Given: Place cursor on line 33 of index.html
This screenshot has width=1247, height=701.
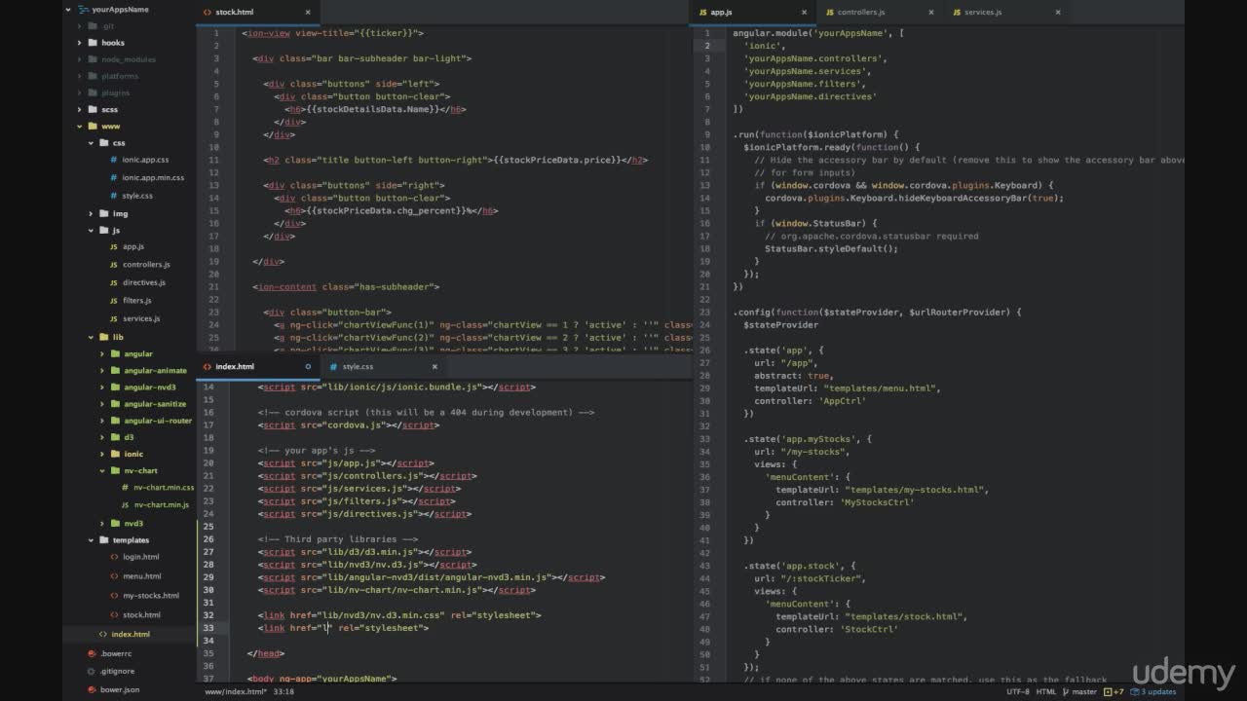Looking at the screenshot, I should pos(458,628).
